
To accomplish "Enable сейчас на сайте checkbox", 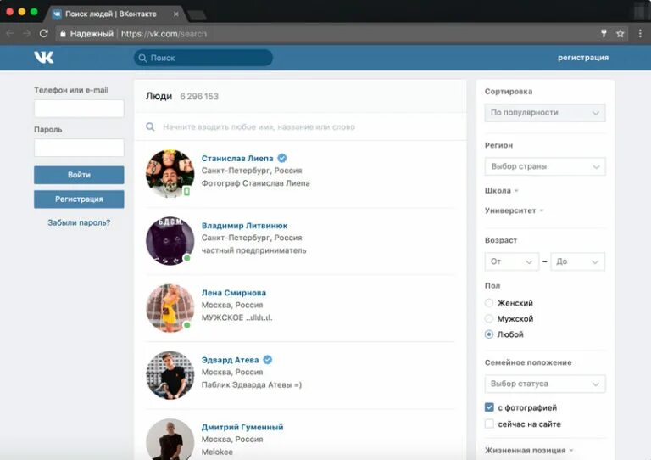I will click(x=489, y=424).
